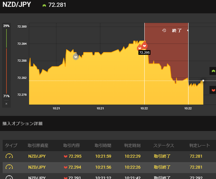Click the ステータス column header
Screen dimensions: 216x179
click(164, 145)
